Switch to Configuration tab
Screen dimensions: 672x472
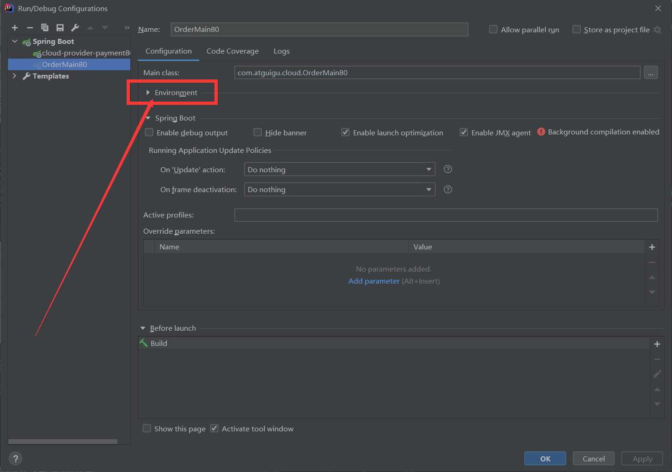click(169, 51)
